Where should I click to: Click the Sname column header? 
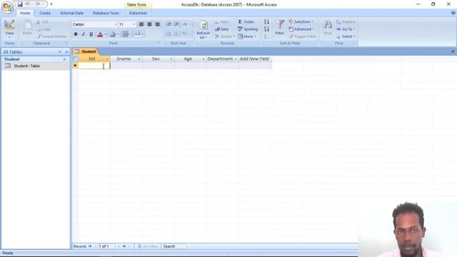point(126,59)
